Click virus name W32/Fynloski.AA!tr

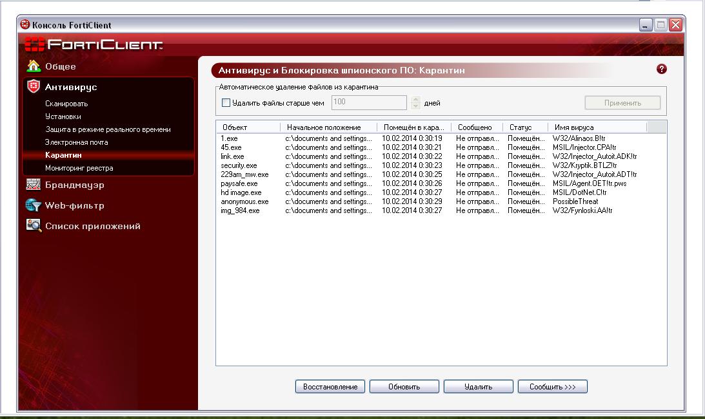tap(582, 210)
